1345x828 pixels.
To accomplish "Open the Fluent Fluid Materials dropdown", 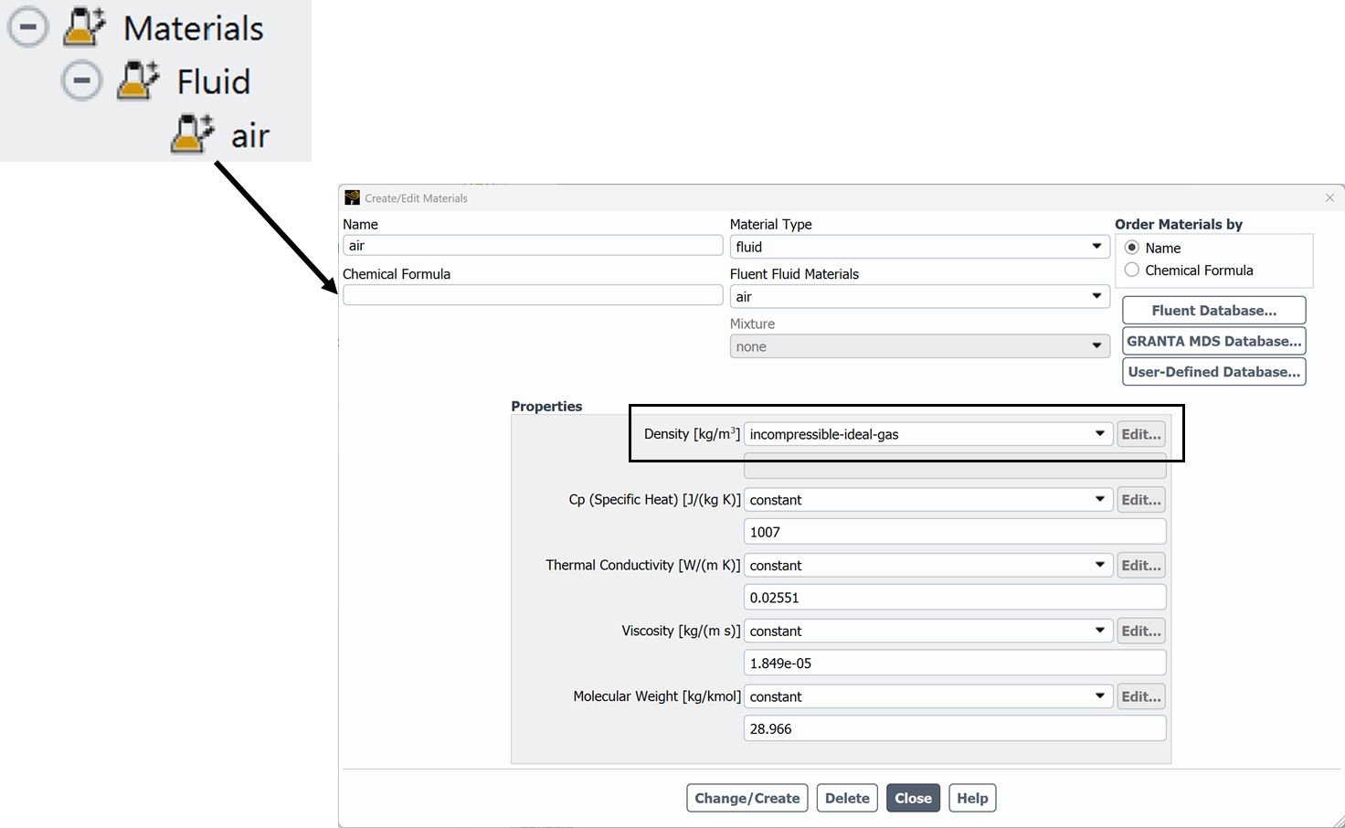I will click(919, 297).
